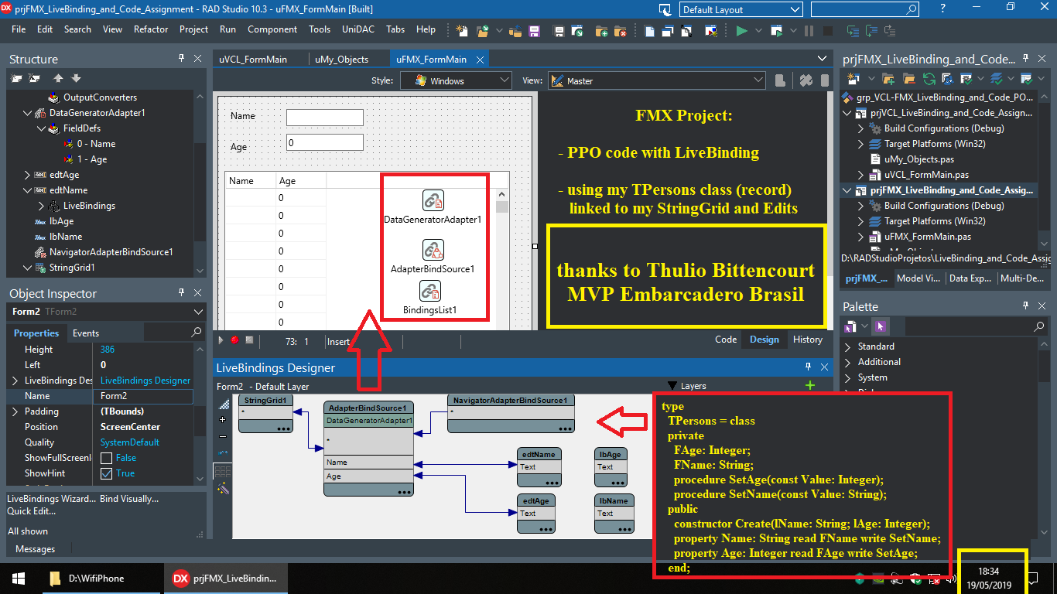
Task: Run the project with green play icon
Action: pos(741,31)
